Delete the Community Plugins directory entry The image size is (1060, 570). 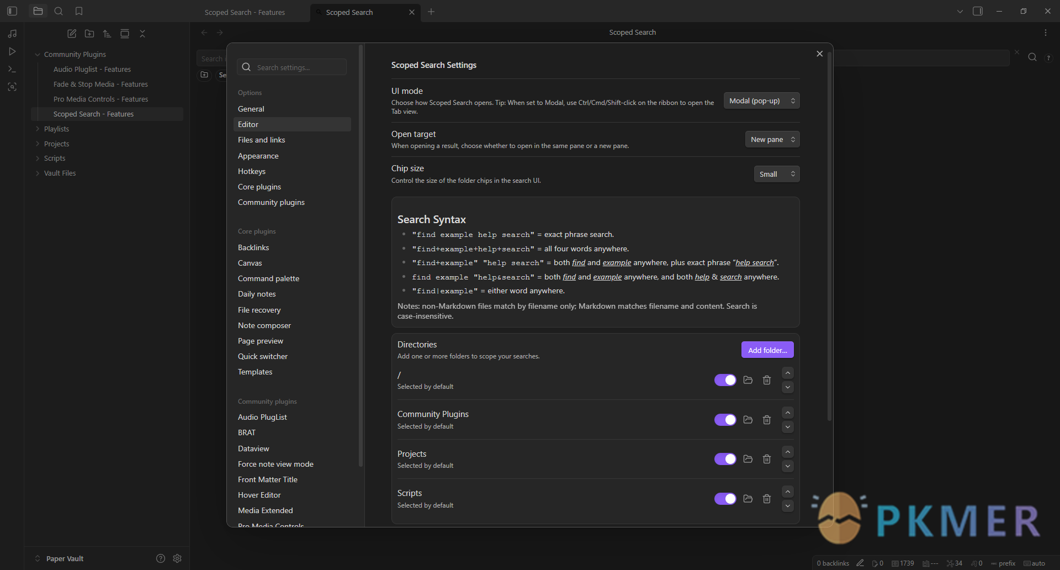(x=767, y=420)
